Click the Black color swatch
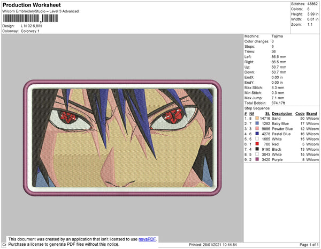 coord(257,149)
